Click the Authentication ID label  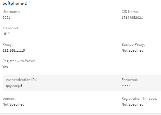[21, 80]
